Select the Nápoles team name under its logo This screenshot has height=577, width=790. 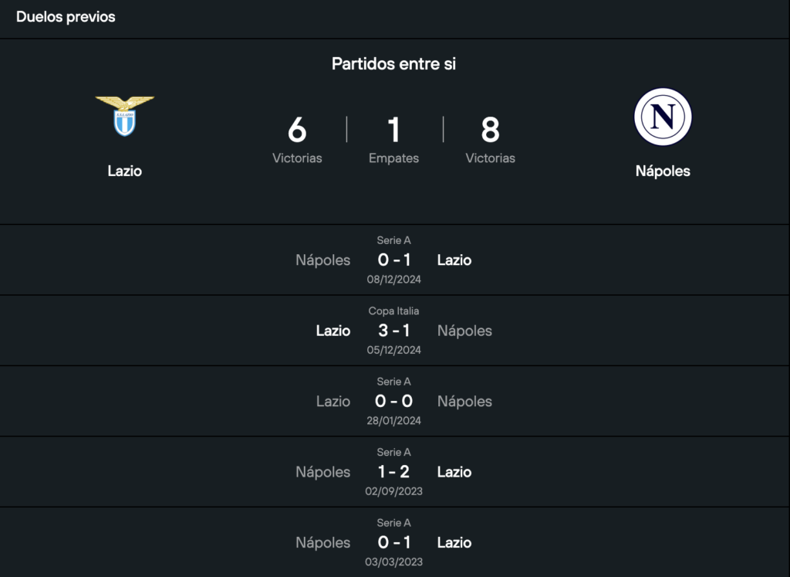(663, 171)
